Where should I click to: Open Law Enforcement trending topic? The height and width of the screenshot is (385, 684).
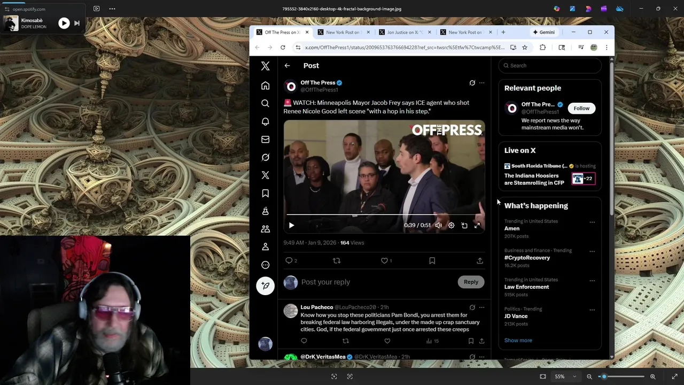pyautogui.click(x=526, y=287)
